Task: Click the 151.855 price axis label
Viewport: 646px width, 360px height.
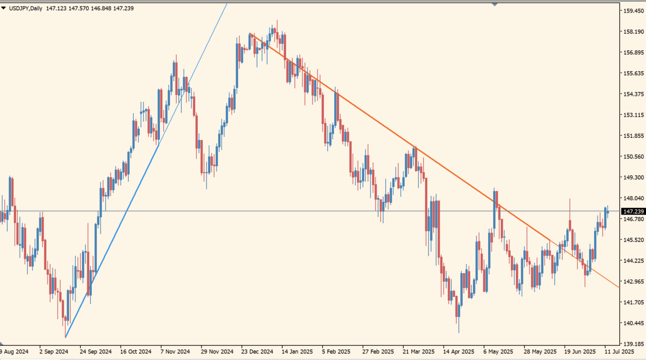Action: tap(633, 136)
